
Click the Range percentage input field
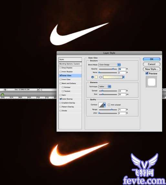(122, 110)
